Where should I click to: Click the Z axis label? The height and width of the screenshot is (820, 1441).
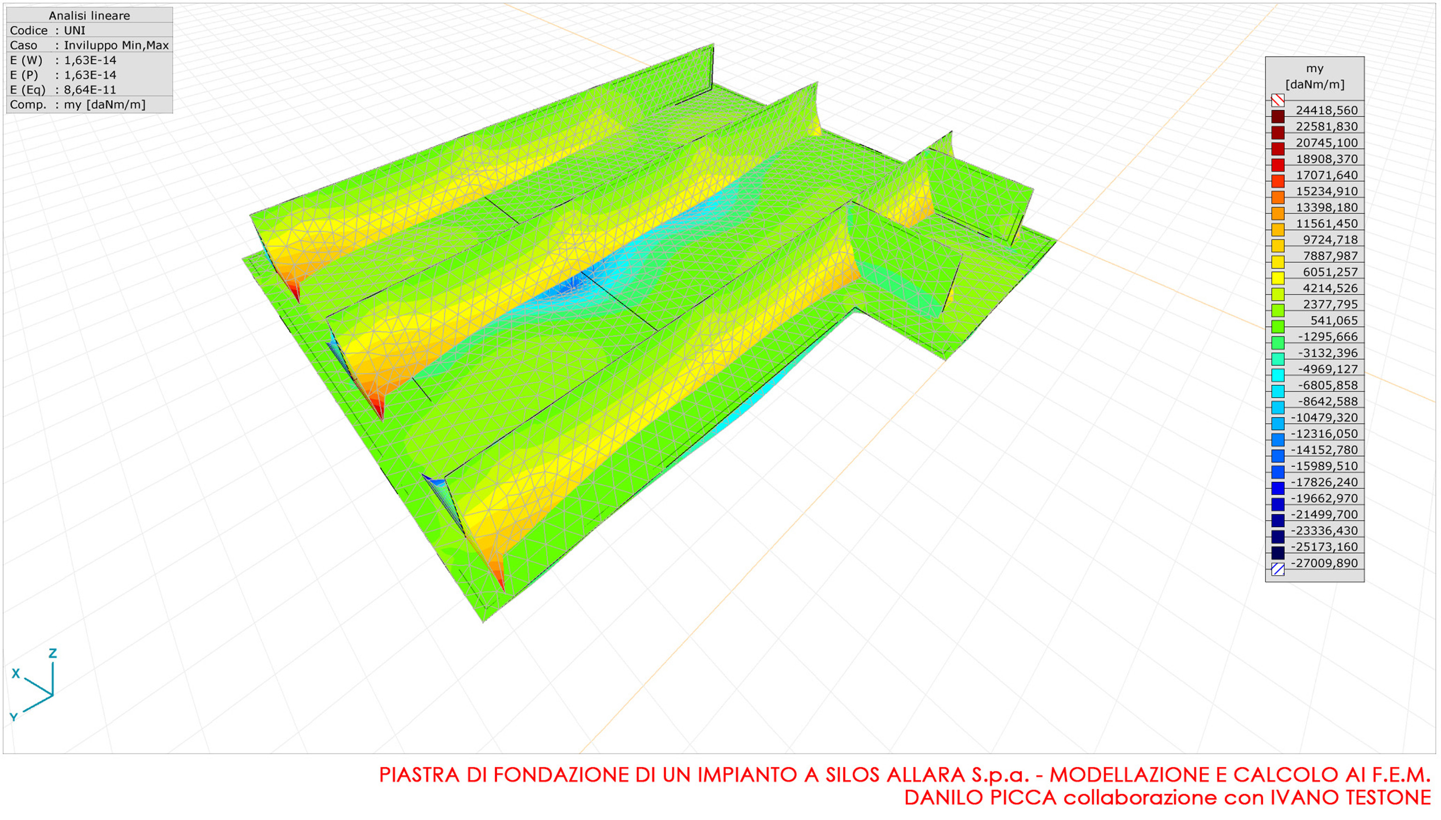pos(53,653)
